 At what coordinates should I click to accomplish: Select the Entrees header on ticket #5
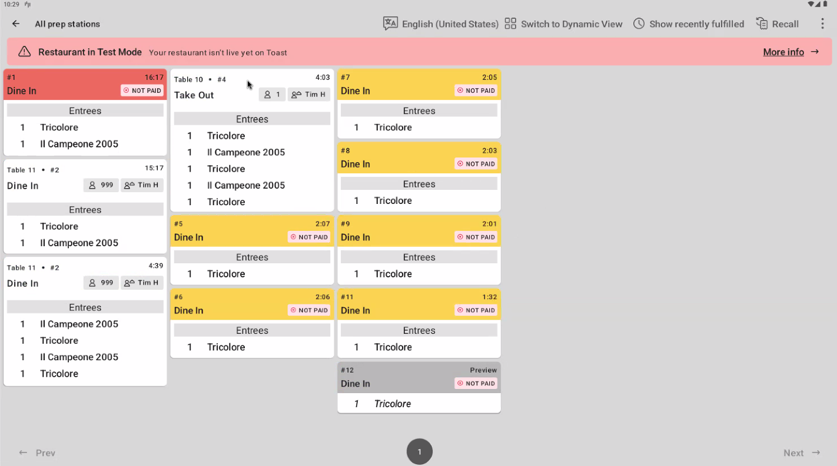(x=252, y=257)
